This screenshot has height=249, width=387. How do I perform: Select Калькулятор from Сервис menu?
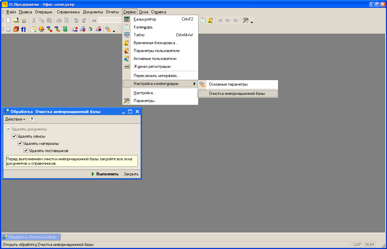(x=160, y=19)
